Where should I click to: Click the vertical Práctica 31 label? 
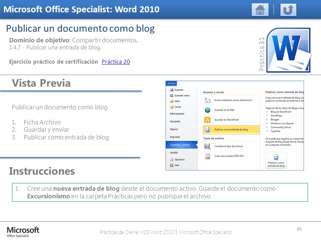pos(261,54)
